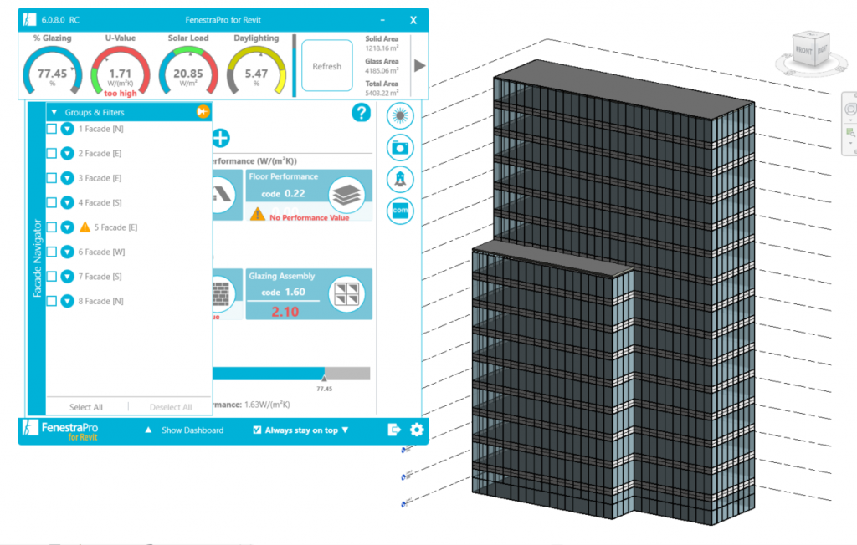
Task: Open help with the question mark icon
Action: [361, 113]
